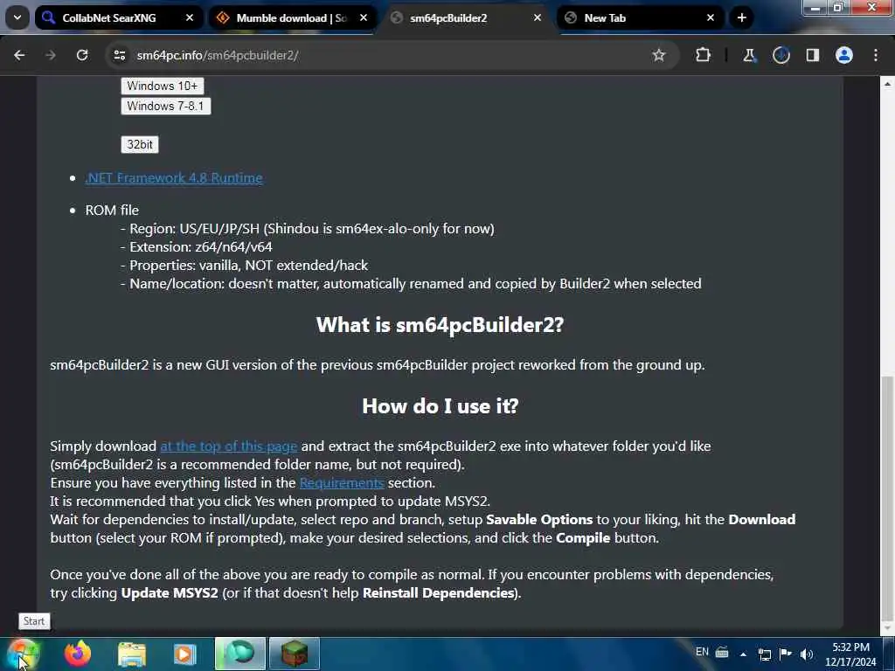
Task: Close the CollabNet SearXNG tab
Action: (190, 17)
